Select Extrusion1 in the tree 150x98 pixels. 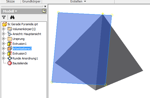pyautogui.click(x=19, y=44)
